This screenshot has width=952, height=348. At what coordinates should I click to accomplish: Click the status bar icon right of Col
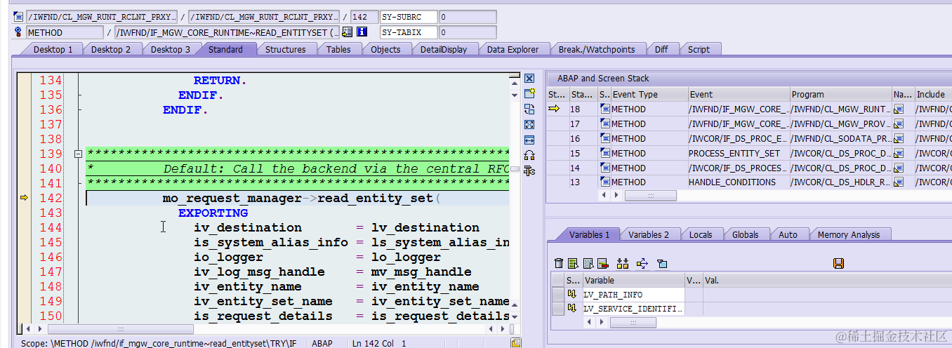click(x=516, y=343)
